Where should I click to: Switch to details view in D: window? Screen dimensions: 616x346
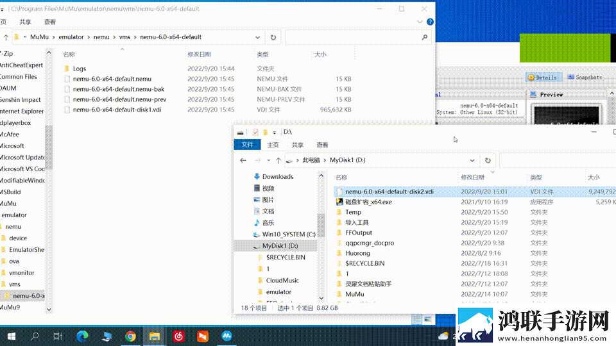[417, 320]
